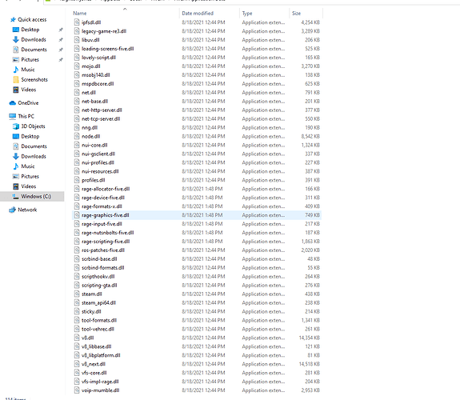This screenshot has height=400, width=460.
Task: Select the tool-formats.dll file name
Action: [x=99, y=320]
